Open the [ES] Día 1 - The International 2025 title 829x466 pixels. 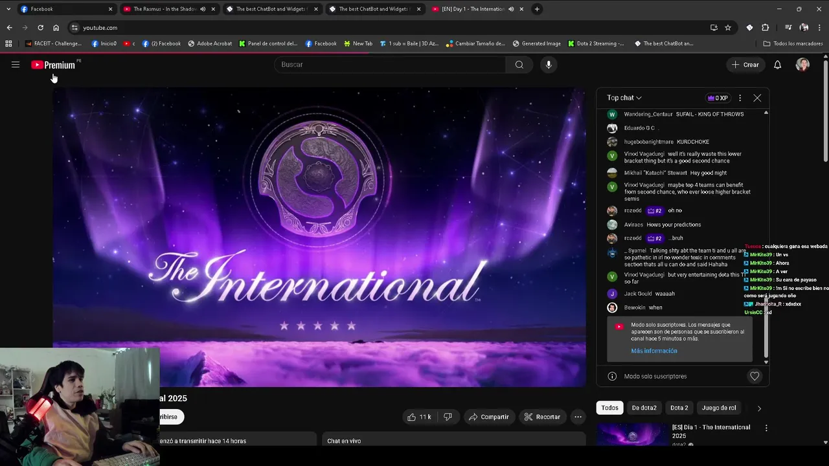pos(710,431)
